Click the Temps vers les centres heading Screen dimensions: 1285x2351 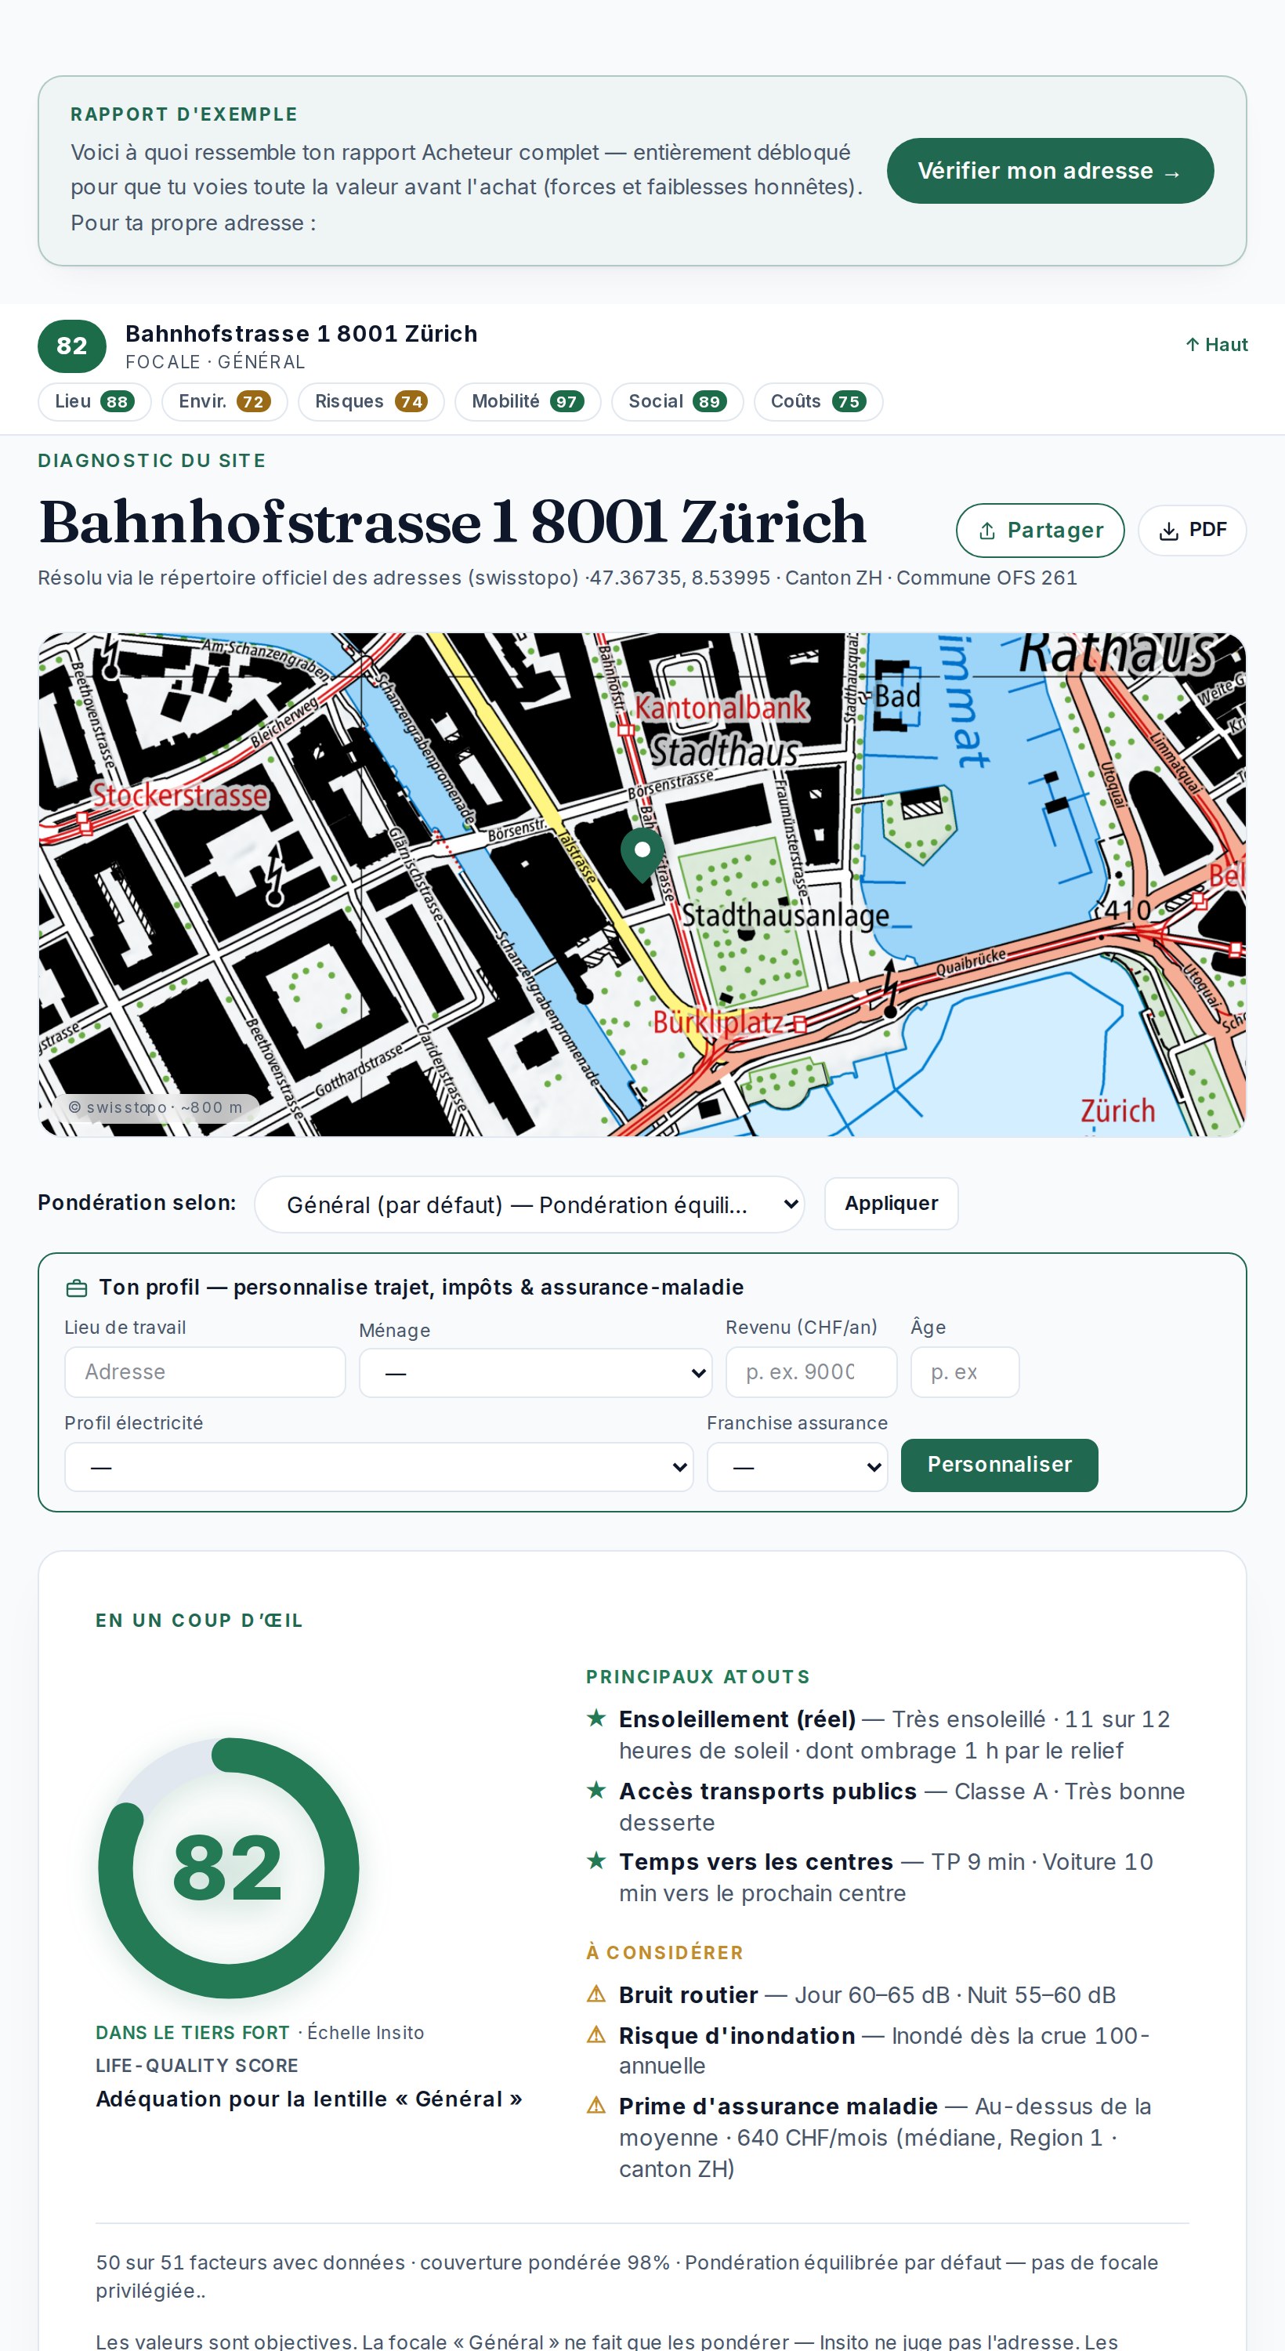[x=755, y=1862]
